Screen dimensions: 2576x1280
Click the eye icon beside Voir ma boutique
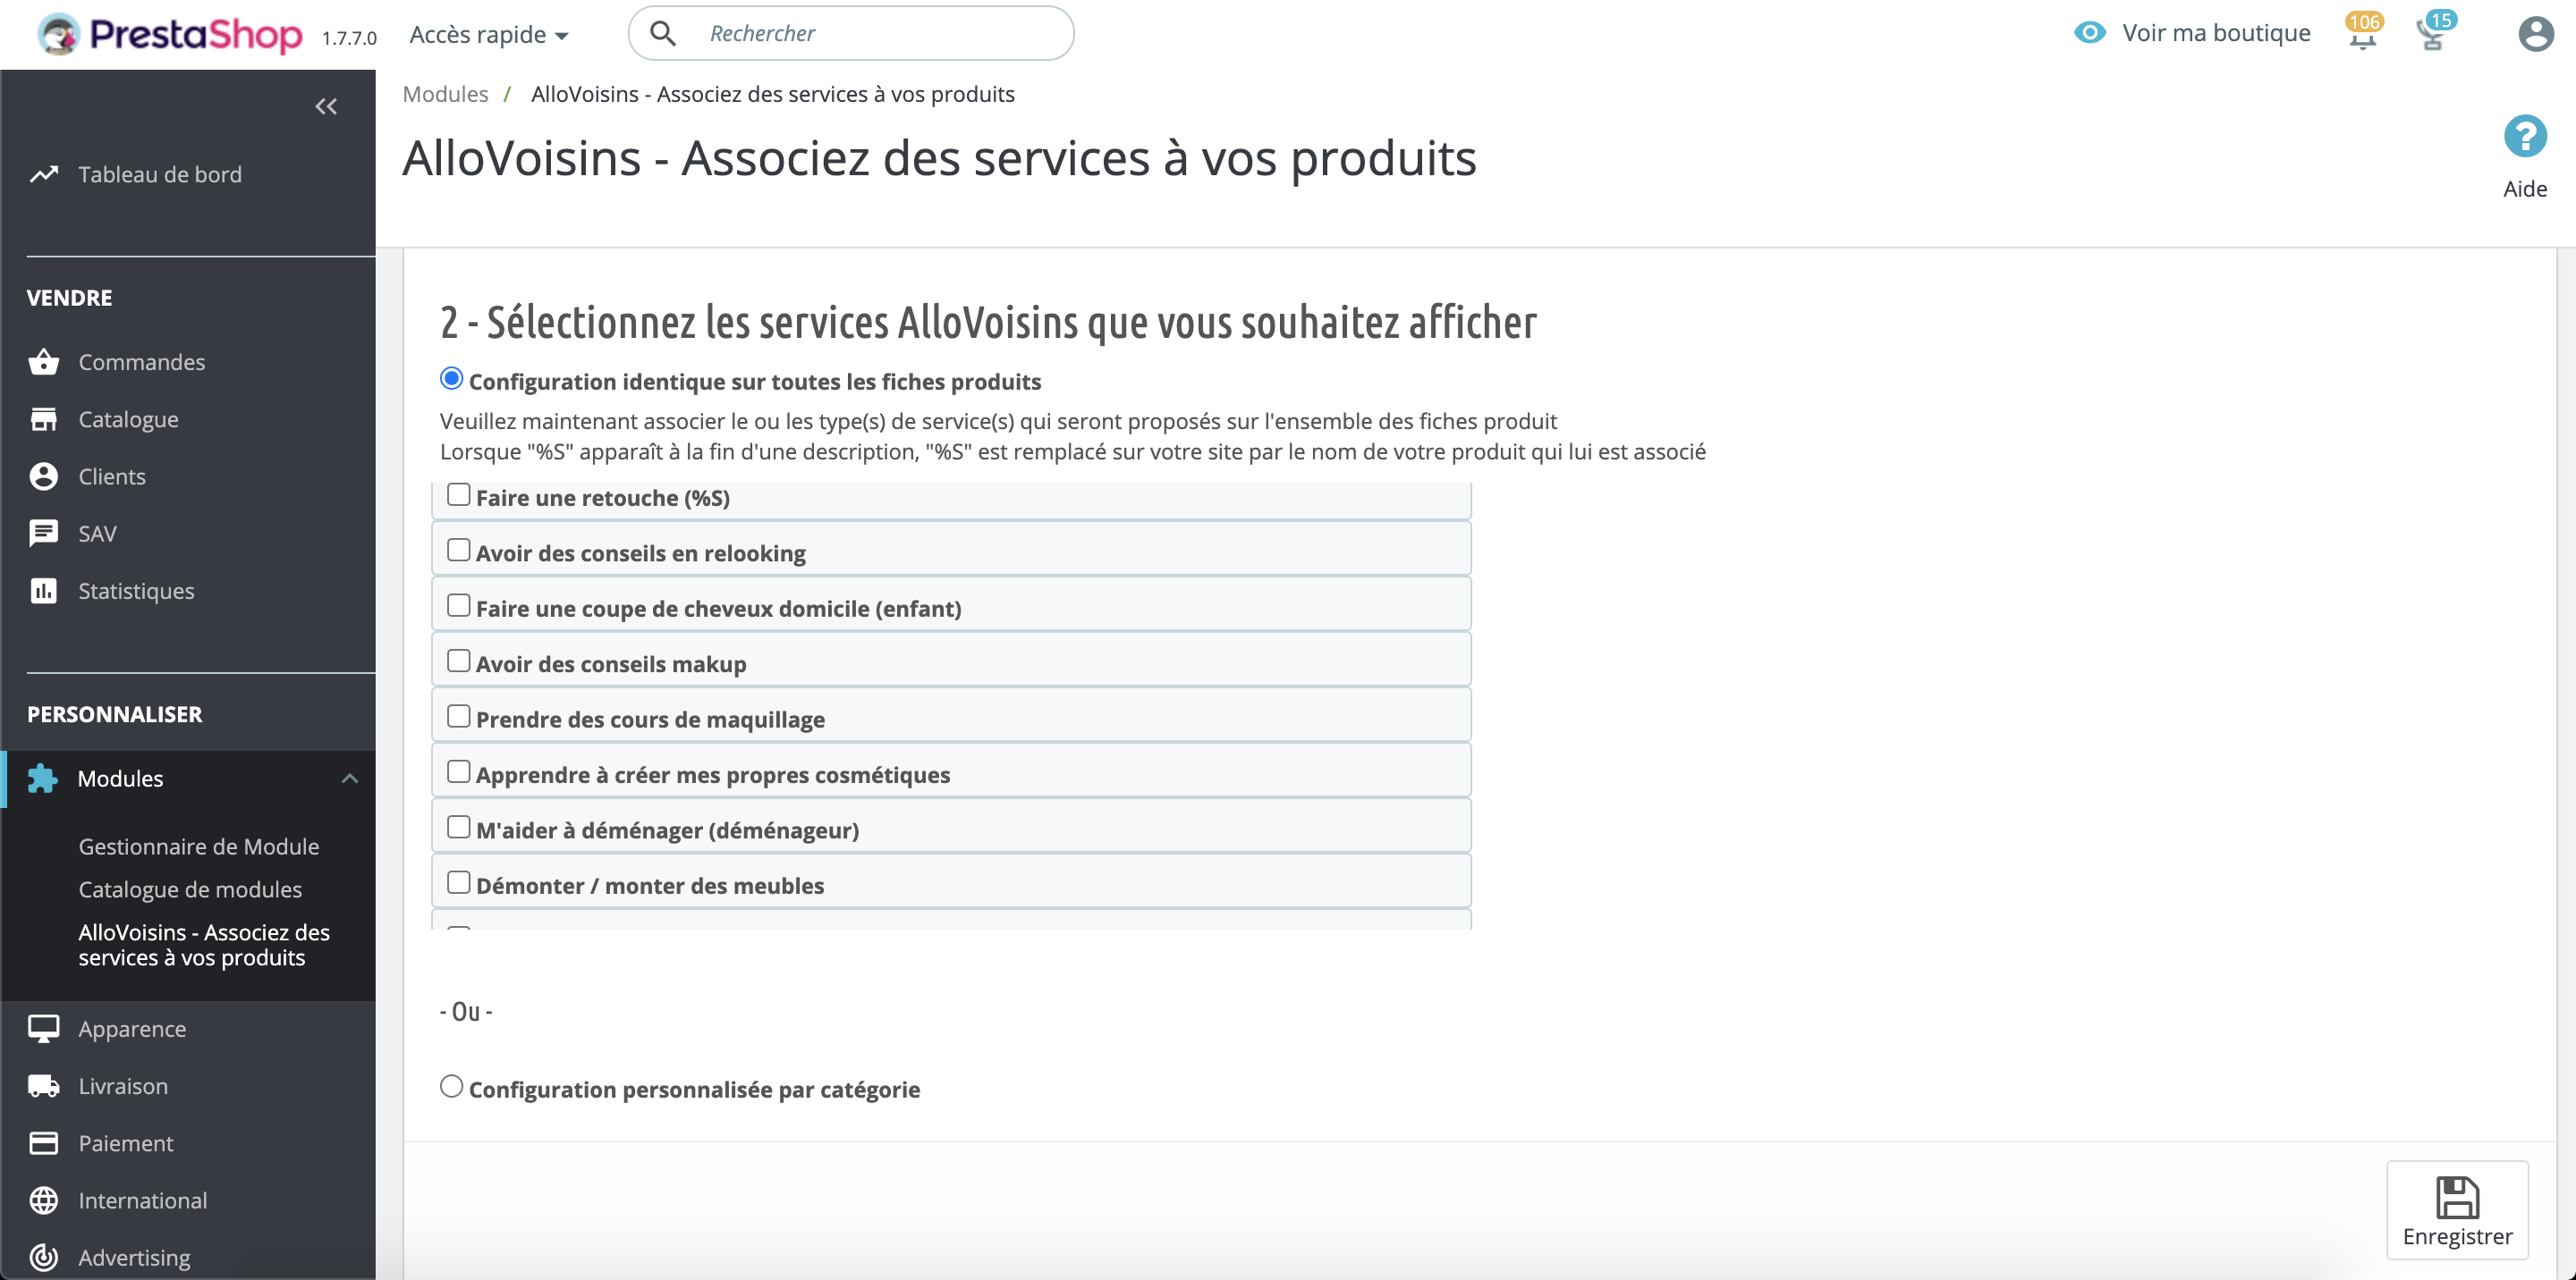pyautogui.click(x=2089, y=33)
